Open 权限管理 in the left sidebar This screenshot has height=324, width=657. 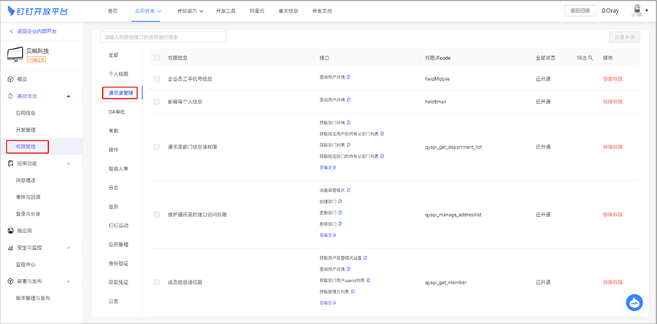[x=26, y=147]
